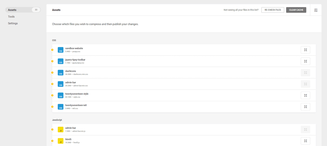The image size is (327, 146).
Task: Open the filter sliders icon
Action: tap(316, 10)
